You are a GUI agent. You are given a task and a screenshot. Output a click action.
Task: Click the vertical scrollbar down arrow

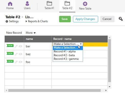(x=109, y=87)
